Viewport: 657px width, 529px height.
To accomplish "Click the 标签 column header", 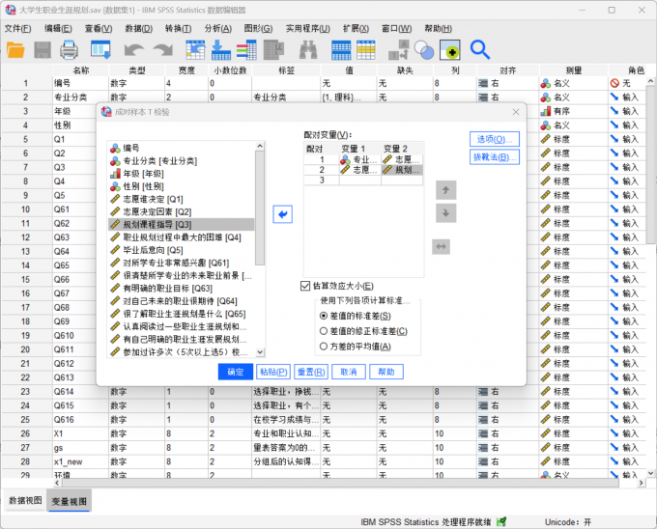I will pos(287,70).
